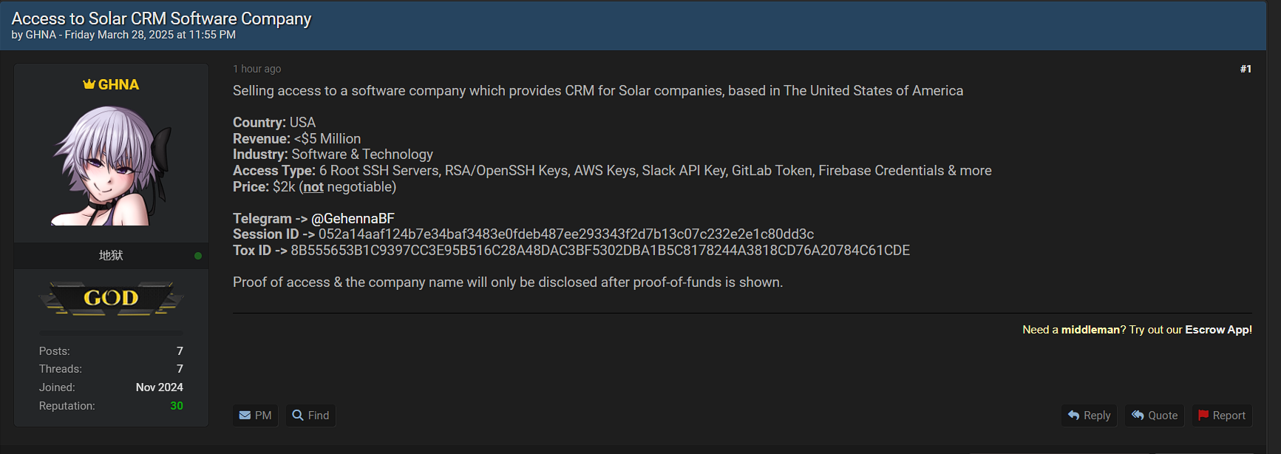The width and height of the screenshot is (1281, 454).
Task: Click the "1 hour ago" timestamp
Action: (x=257, y=69)
